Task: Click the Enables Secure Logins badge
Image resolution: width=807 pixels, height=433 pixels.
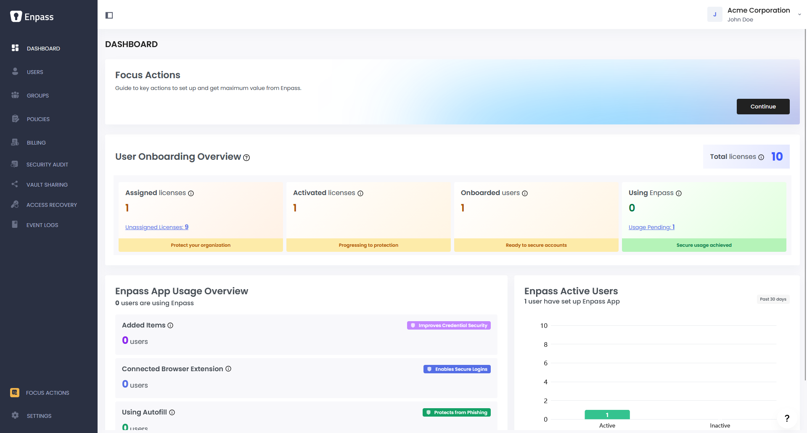Action: click(x=457, y=369)
